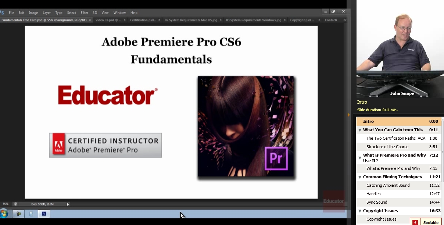
Task: Open the Filter menu
Action: tap(84, 12)
